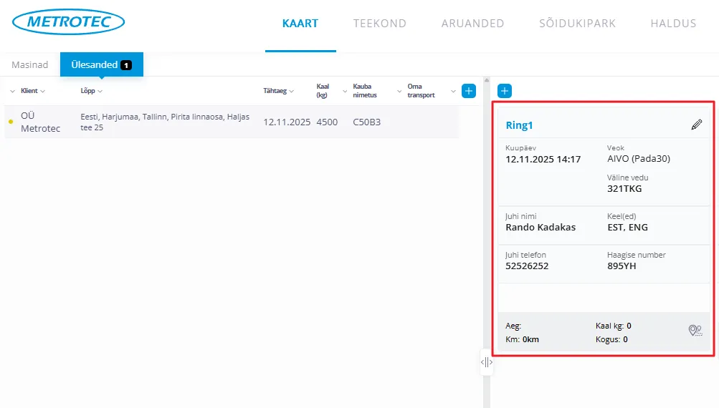Open the Lõpp column dropdown
The image size is (719, 408).
coord(100,91)
